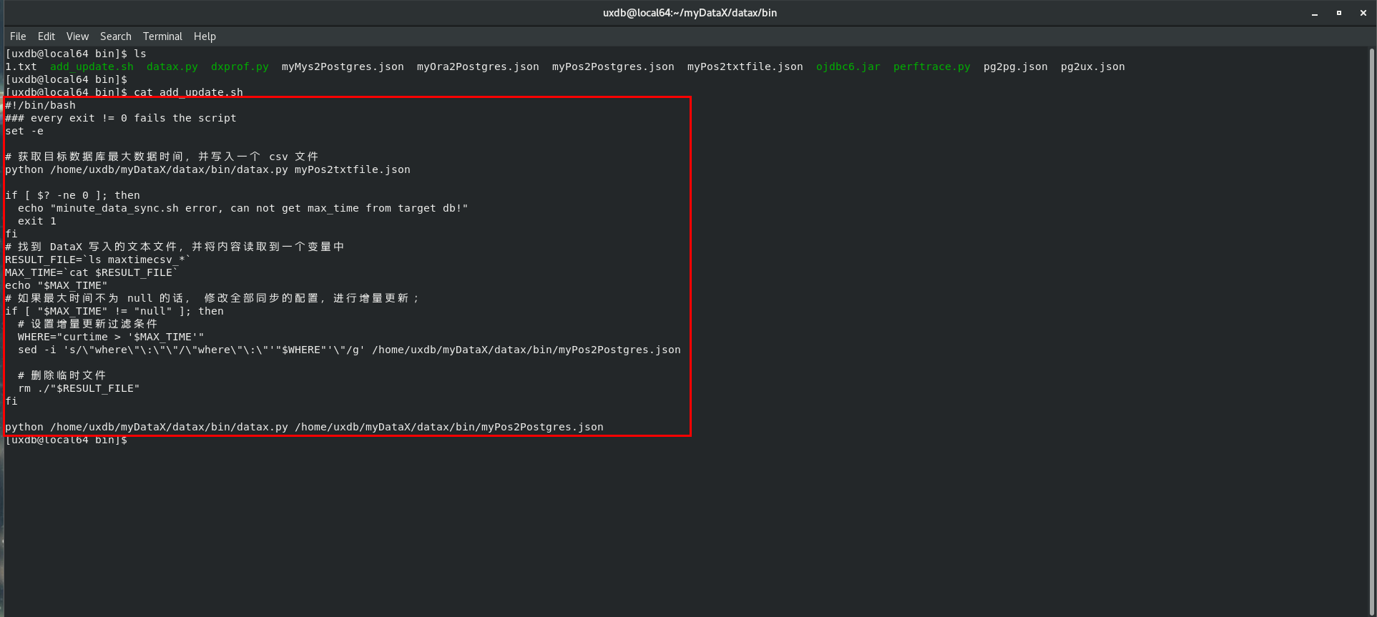
Task: Click the 'exit 1' line
Action: 37,221
